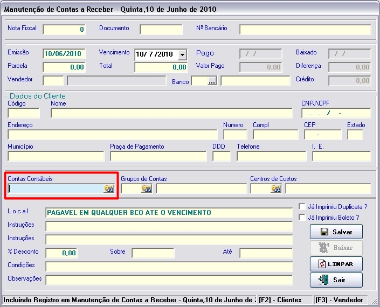The height and width of the screenshot is (307, 380).
Task: Click the Local payment text field
Action: pos(169,213)
